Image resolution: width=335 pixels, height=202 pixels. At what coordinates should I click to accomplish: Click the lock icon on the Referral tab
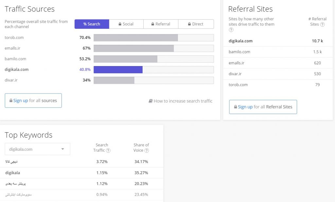pos(152,24)
